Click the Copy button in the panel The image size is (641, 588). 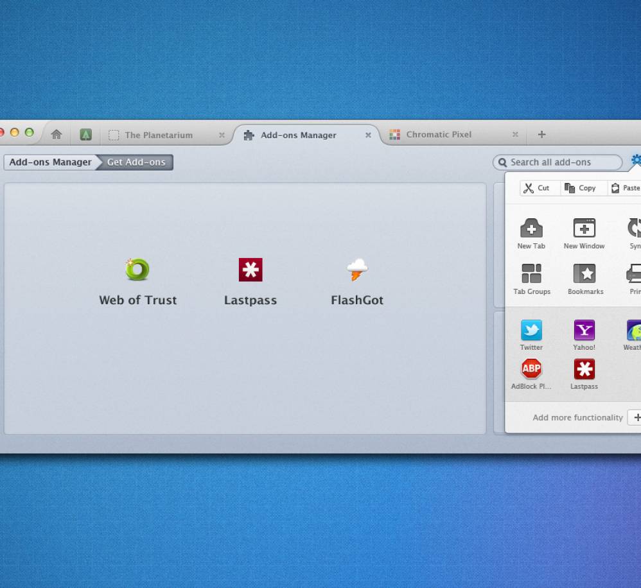pos(581,188)
